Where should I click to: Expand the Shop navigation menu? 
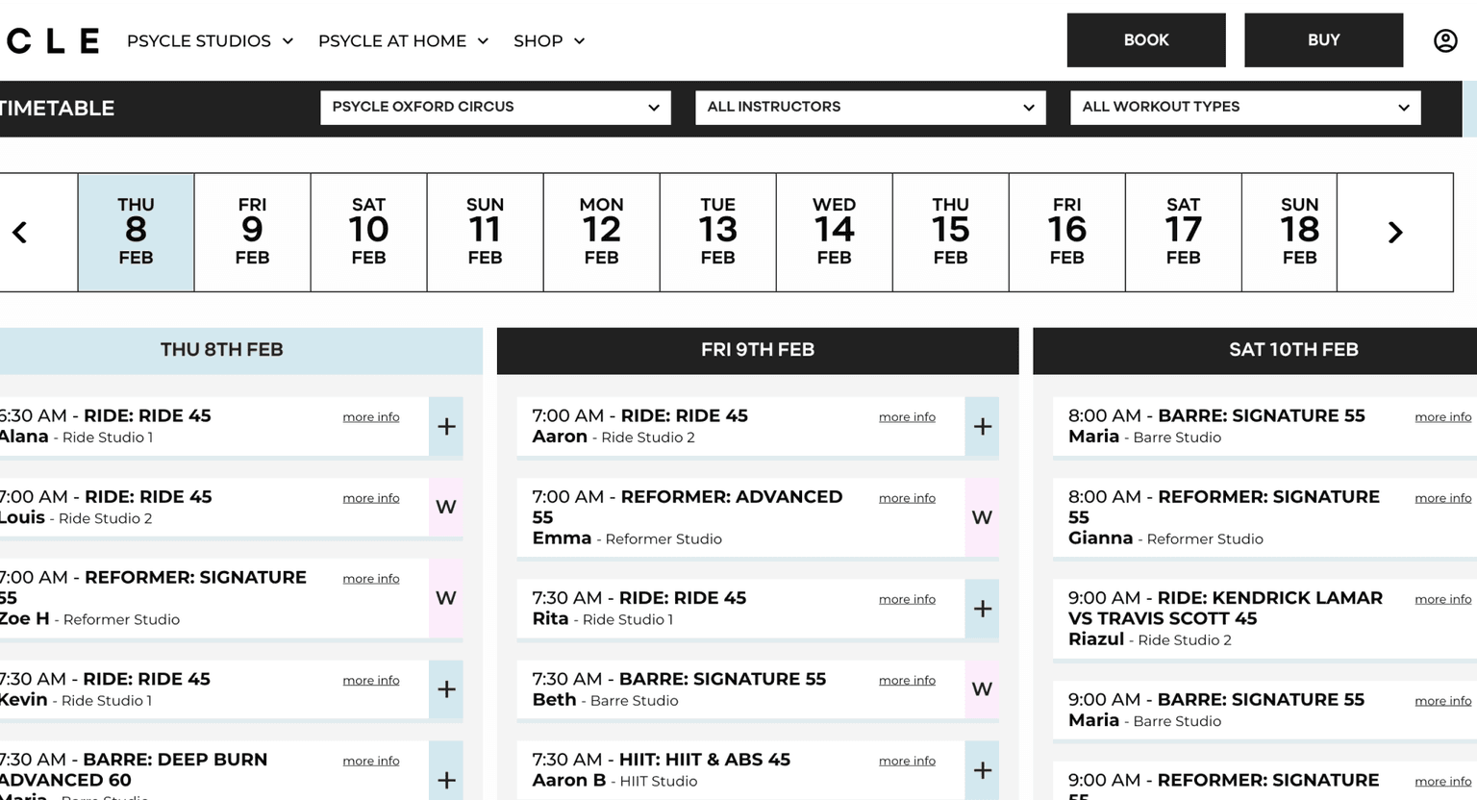point(549,40)
